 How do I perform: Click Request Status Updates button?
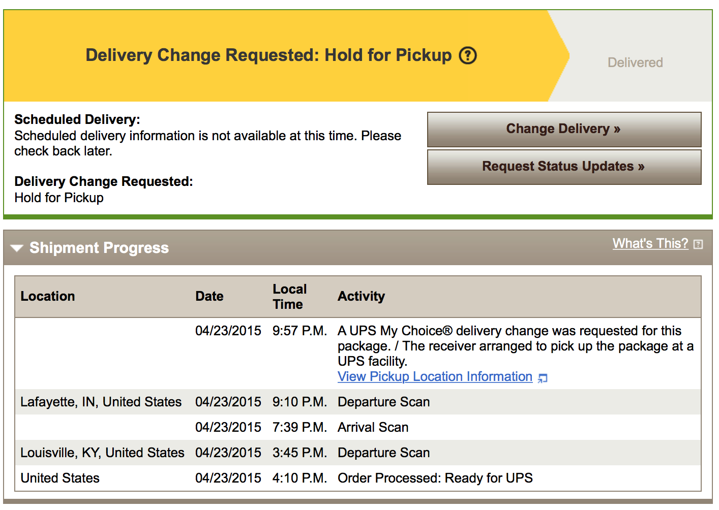[564, 167]
